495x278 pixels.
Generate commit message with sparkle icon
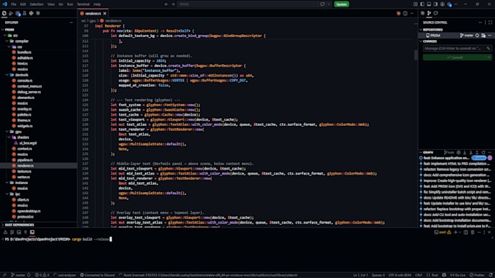pos(488,48)
